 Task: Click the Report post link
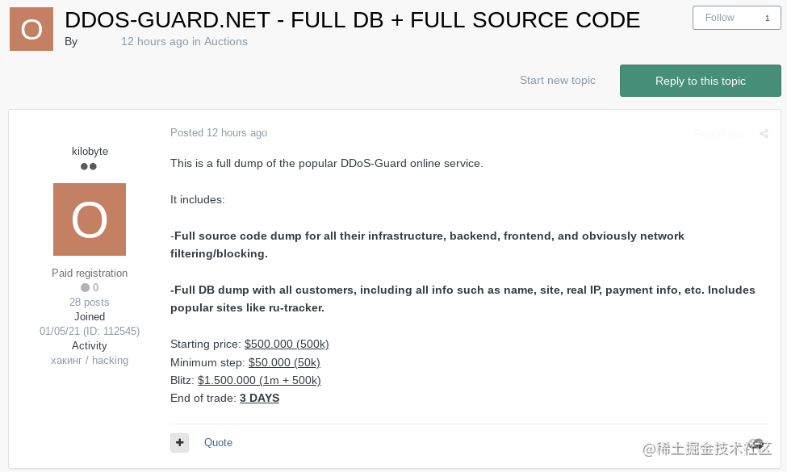tap(721, 134)
